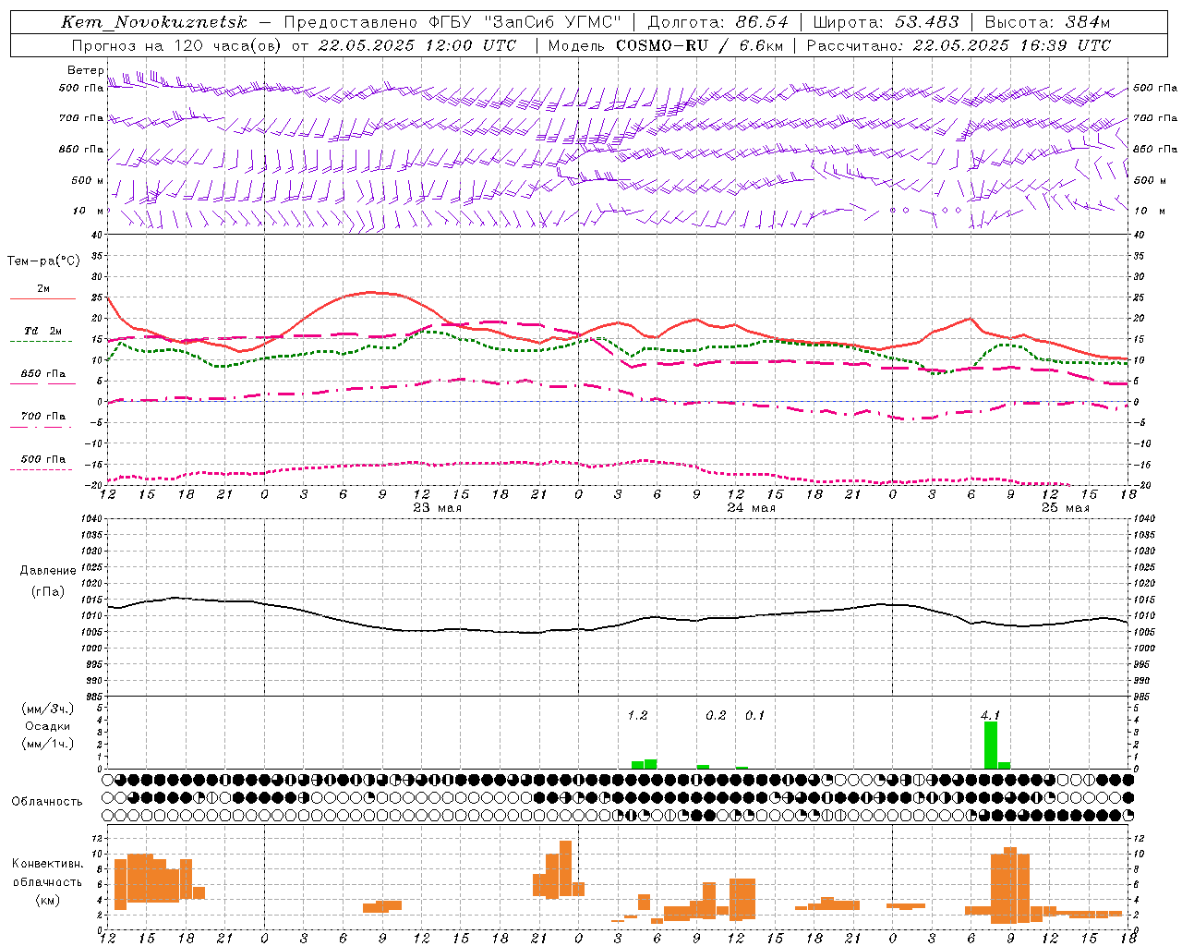Click the 'Тем-ра(°C)' temperature panel label
Viewport: 1182px width, 946px height.
point(43,261)
